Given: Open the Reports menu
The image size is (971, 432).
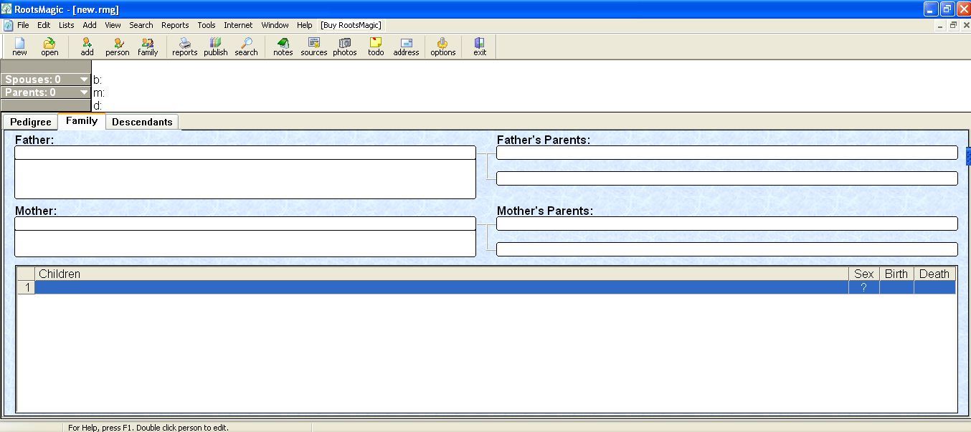Looking at the screenshot, I should point(175,25).
